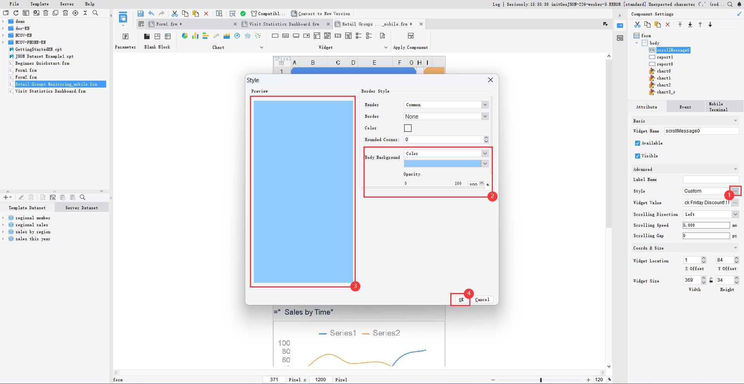Insert a pie chart from the Chart group
Viewport: 744px width, 384px height.
[x=185, y=36]
